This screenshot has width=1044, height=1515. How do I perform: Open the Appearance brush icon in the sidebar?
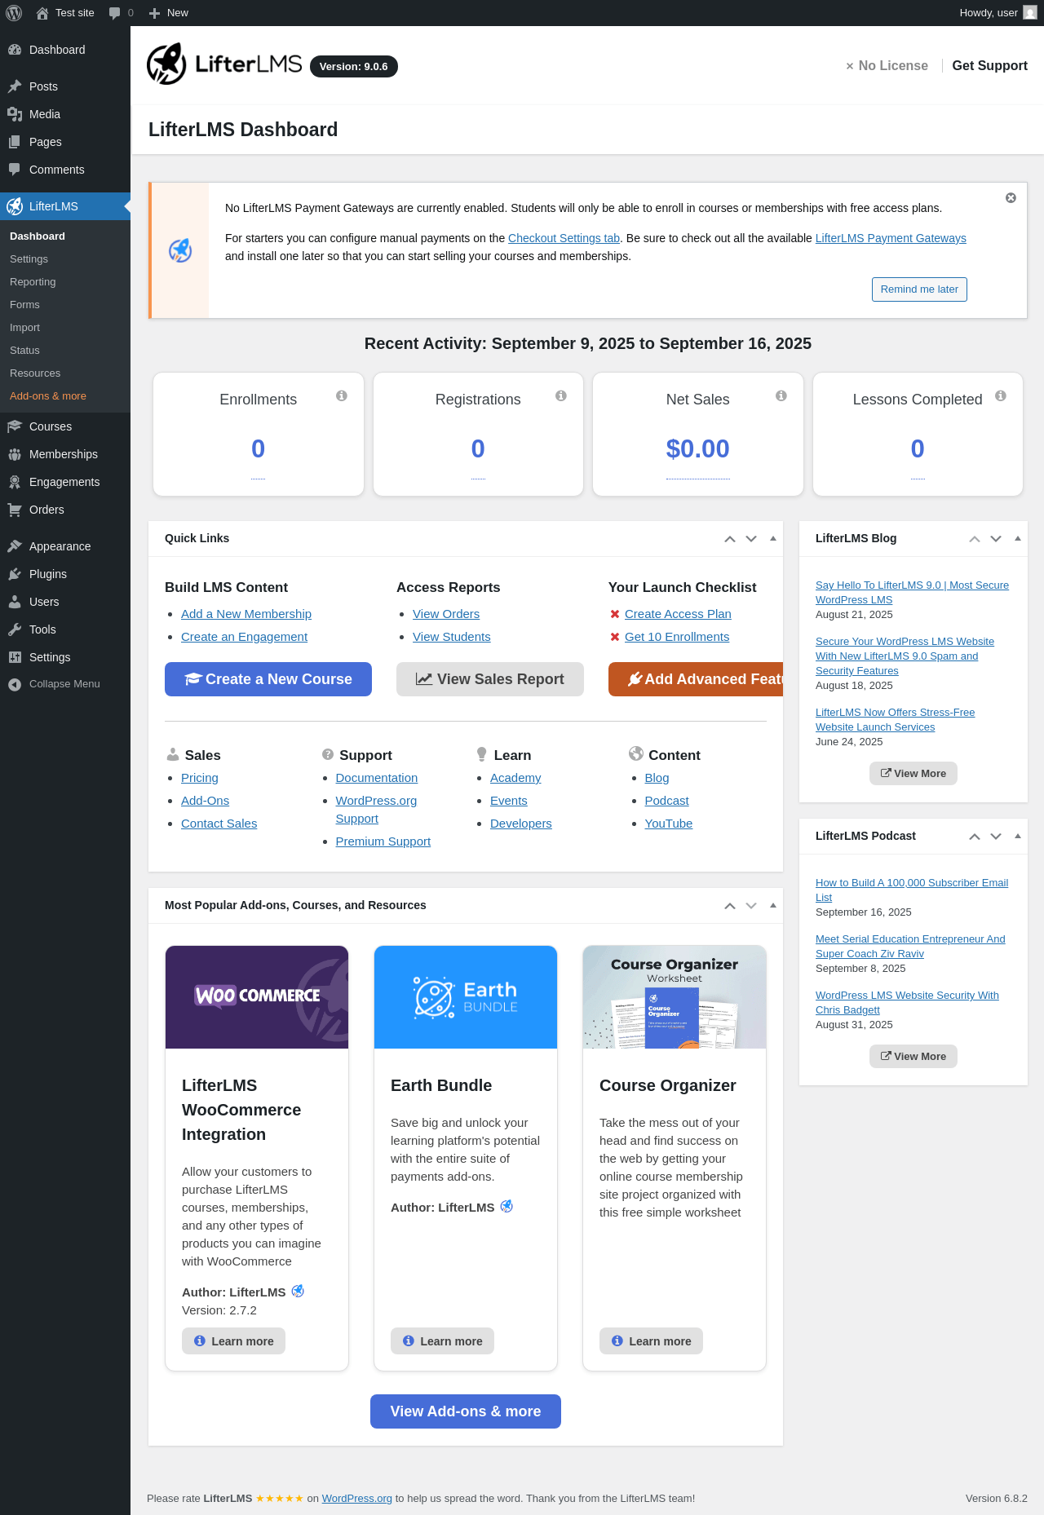[x=15, y=546]
